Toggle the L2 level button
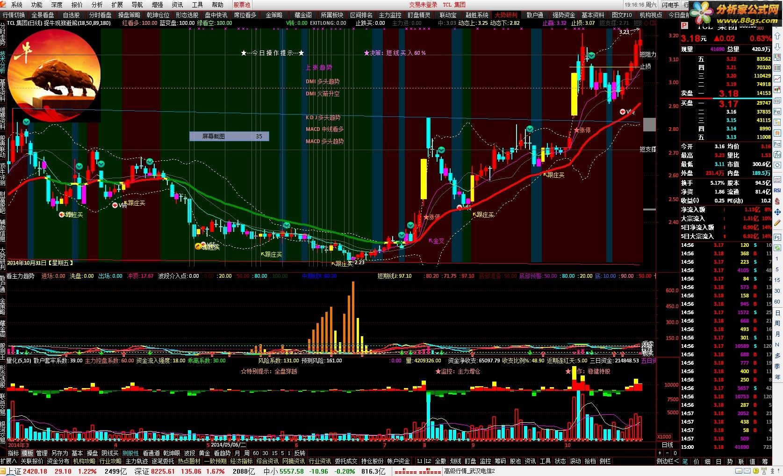Screen dimensions: 783x476 pyautogui.click(x=427, y=461)
